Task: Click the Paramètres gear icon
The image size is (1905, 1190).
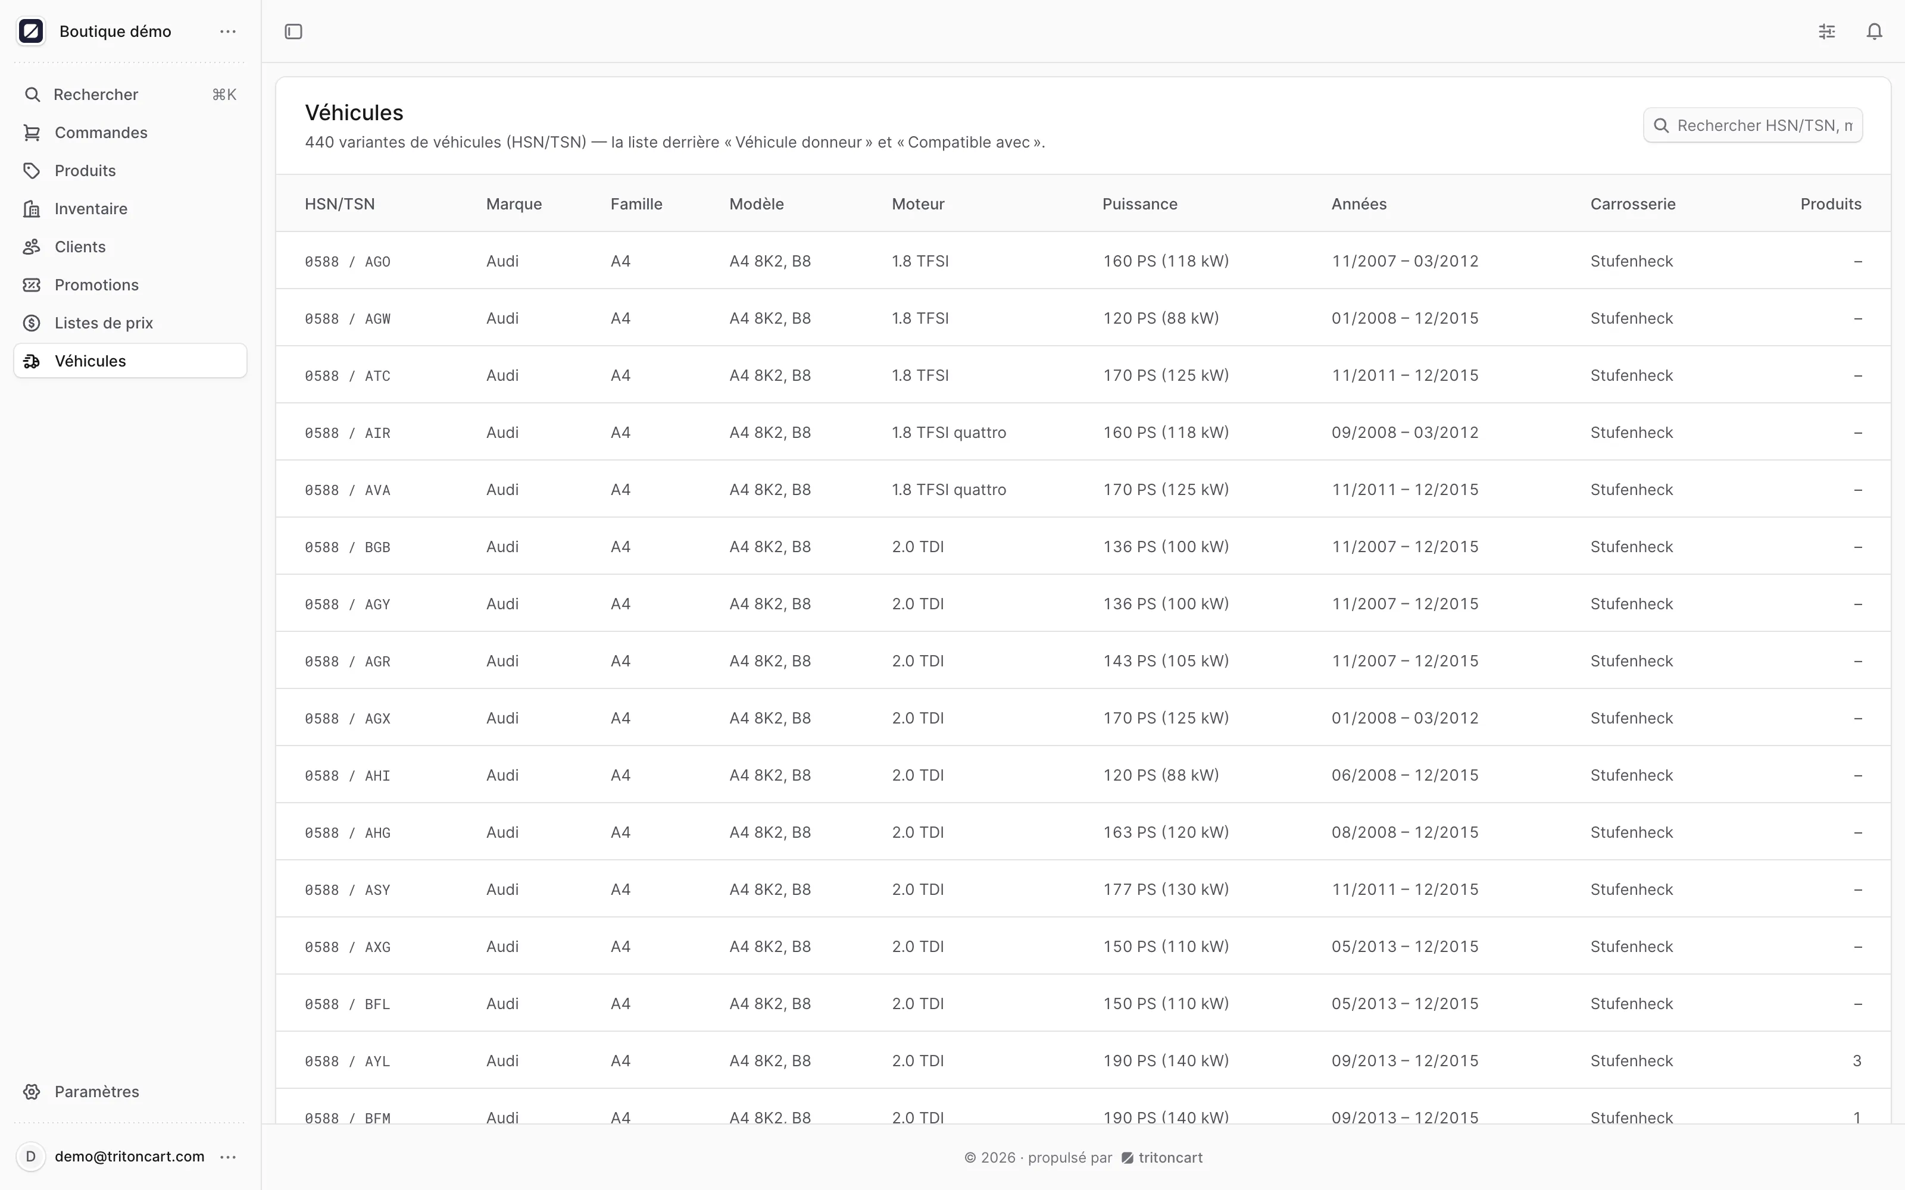Action: point(32,1092)
